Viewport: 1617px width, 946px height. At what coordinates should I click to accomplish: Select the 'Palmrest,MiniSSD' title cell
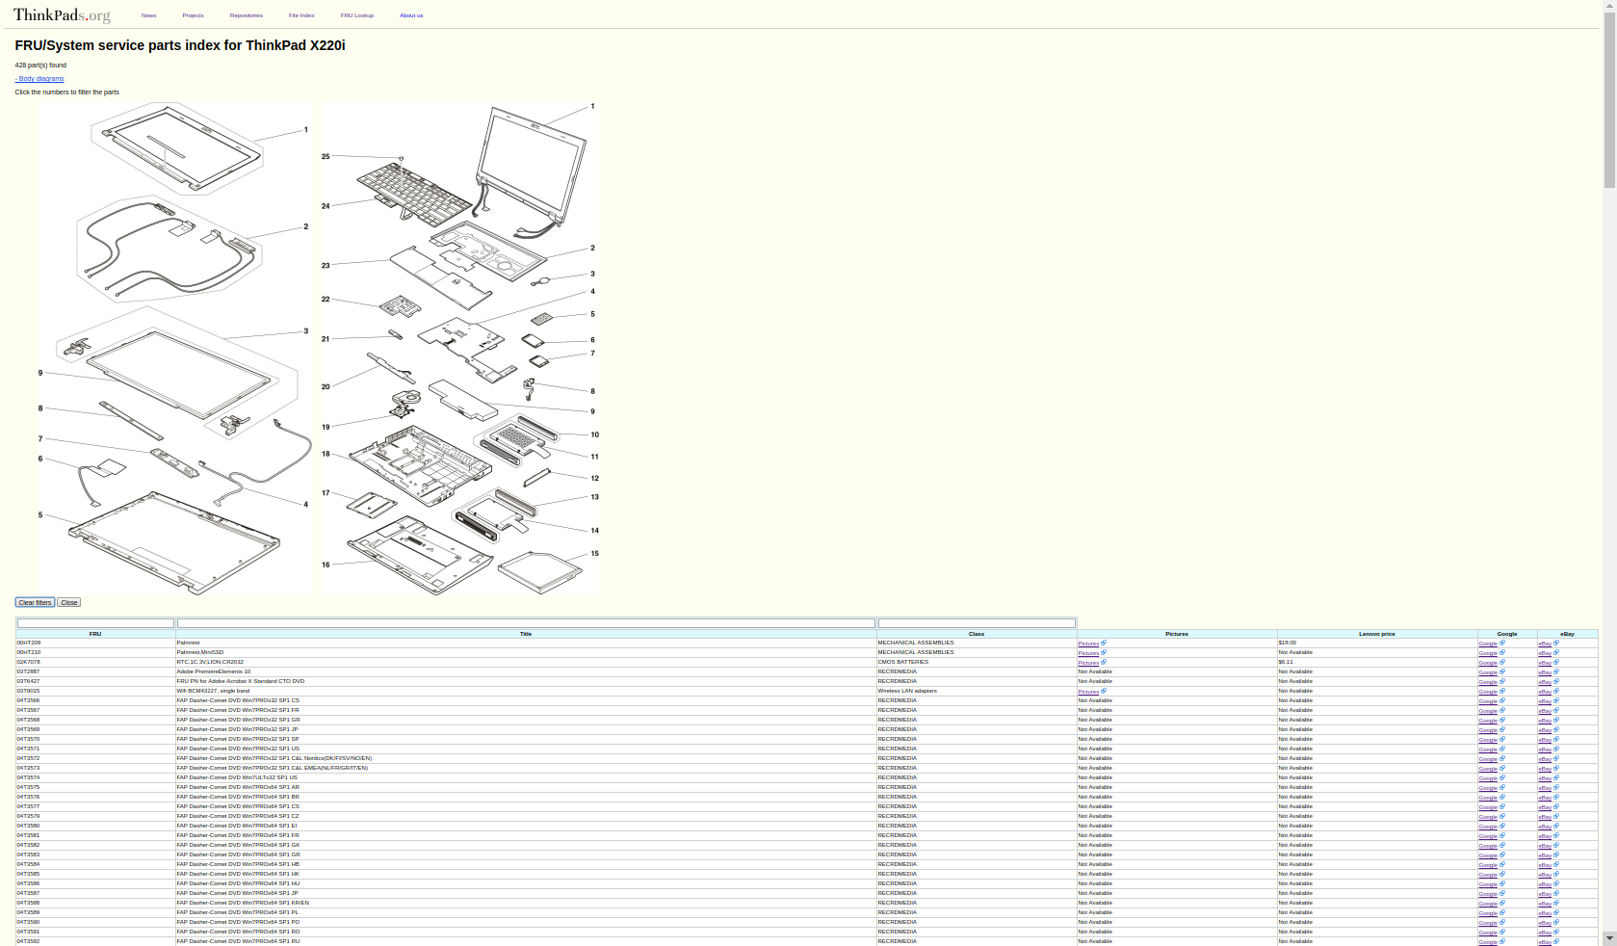[526, 652]
